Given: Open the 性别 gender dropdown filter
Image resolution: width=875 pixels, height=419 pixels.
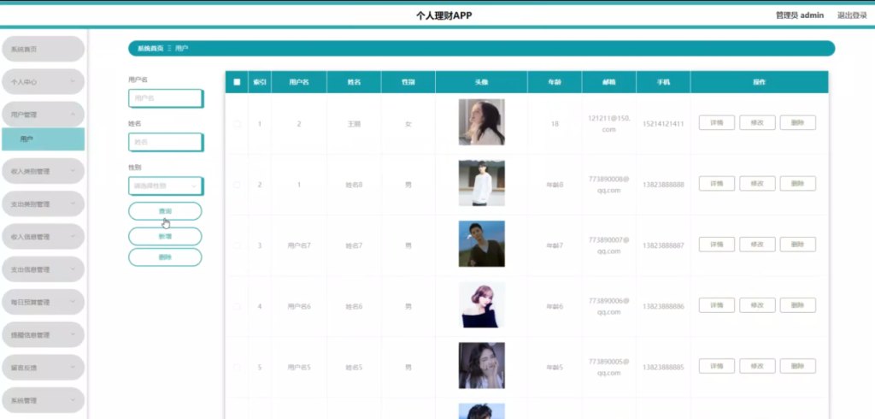Looking at the screenshot, I should coord(166,186).
